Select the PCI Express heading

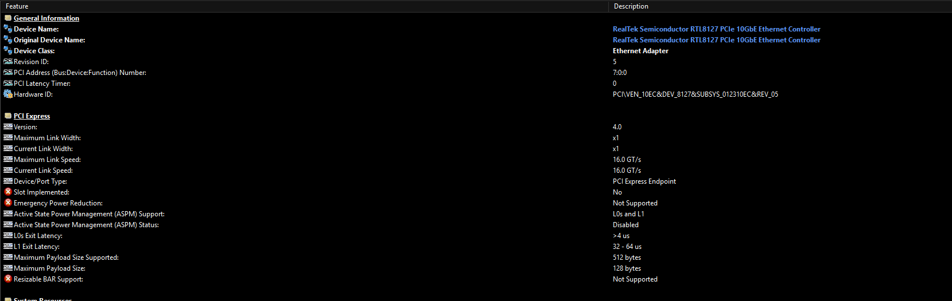click(32, 116)
